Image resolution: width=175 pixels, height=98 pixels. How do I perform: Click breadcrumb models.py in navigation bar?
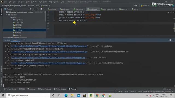click(46, 5)
